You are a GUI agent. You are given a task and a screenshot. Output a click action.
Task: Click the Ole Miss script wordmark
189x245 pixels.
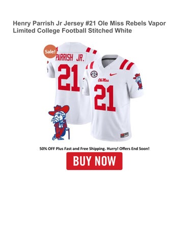tap(103, 80)
